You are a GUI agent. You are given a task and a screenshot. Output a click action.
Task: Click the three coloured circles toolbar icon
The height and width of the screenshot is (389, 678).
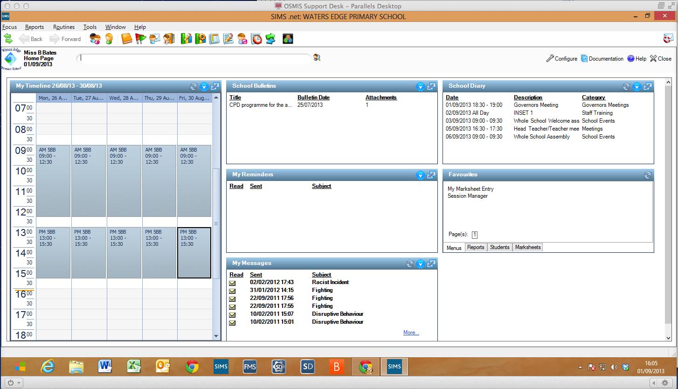tap(288, 39)
